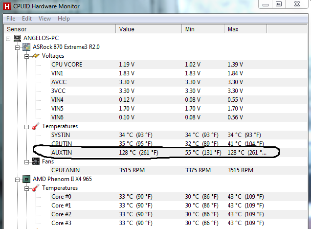This screenshot has height=229, width=311.
Task: Click the Fans icon
Action: click(36, 161)
